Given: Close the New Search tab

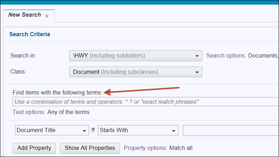Looking at the screenshot, I should [x=47, y=16].
